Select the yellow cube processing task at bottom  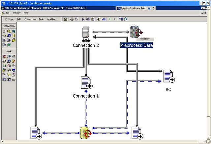click(86, 133)
